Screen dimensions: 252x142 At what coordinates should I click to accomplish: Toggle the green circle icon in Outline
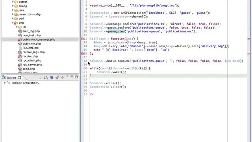coord(63,78)
